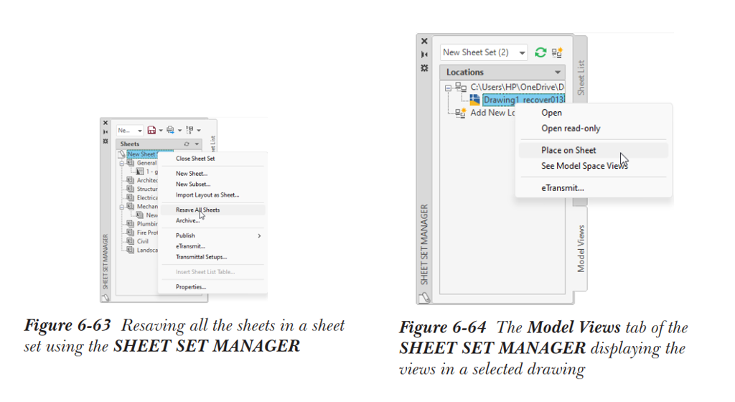The image size is (735, 402).
Task: Close the right Sheet Set Manager palette
Action: (424, 41)
